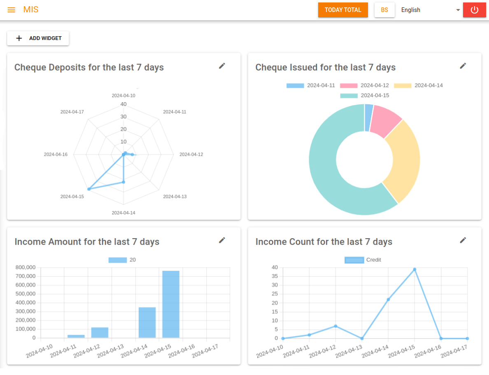The image size is (489, 375).
Task: Click the red power logout icon
Action: pos(474,10)
